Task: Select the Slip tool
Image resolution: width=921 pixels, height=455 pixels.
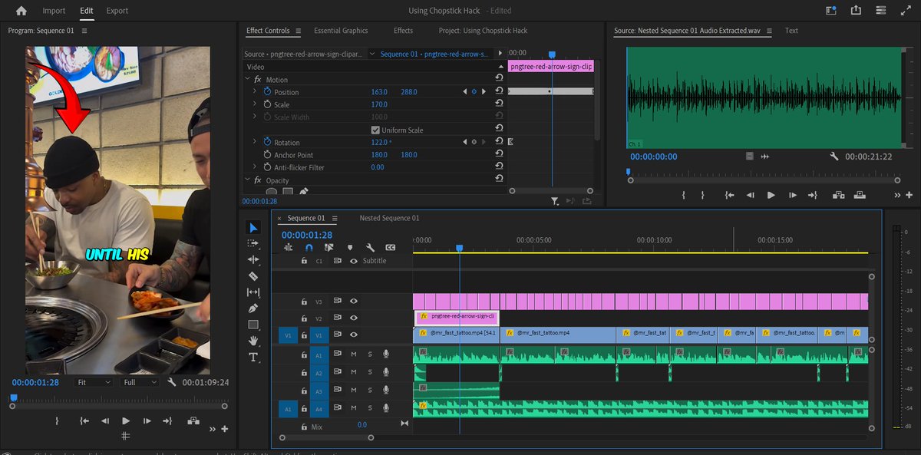Action: click(254, 292)
